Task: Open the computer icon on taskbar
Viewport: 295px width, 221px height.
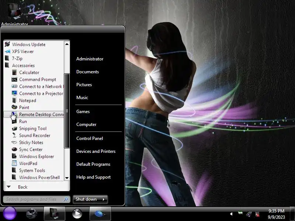Action: [55, 214]
